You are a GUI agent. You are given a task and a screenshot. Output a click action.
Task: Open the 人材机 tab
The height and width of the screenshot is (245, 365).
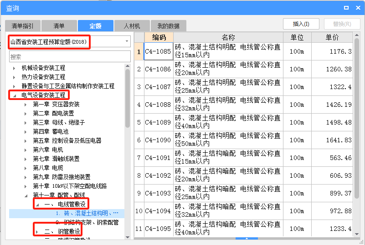pyautogui.click(x=132, y=26)
